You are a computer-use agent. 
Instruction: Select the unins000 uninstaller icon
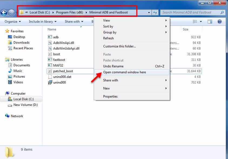(x=50, y=82)
